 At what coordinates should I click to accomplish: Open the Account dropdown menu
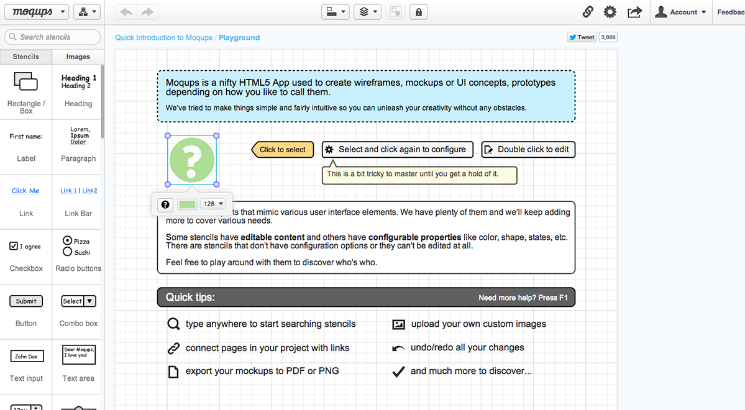tap(680, 12)
